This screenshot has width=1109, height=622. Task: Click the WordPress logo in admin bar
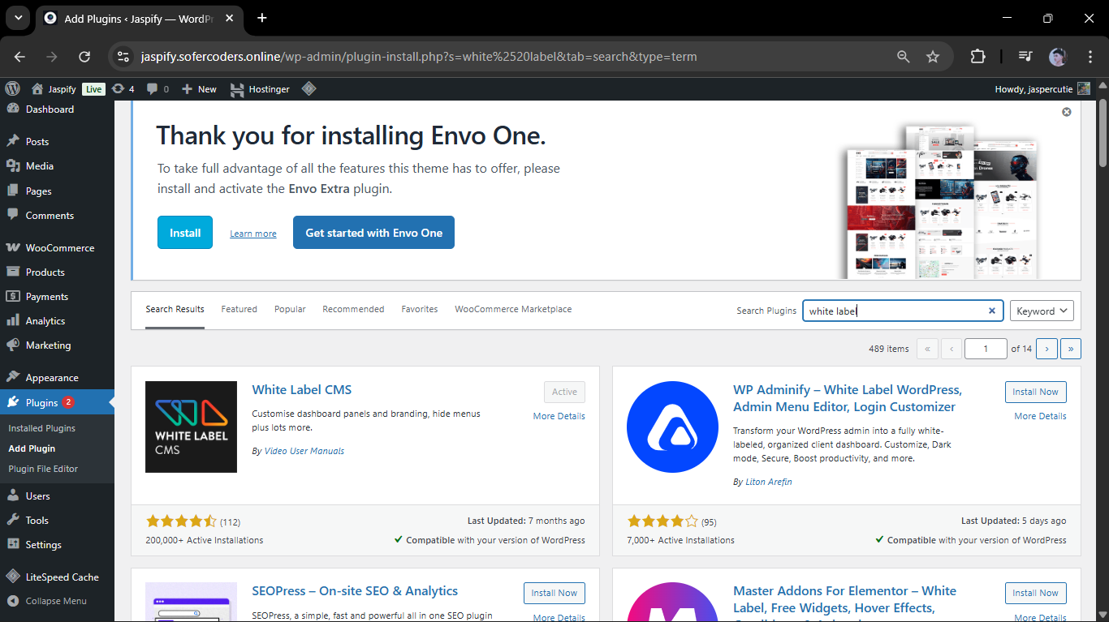[12, 89]
